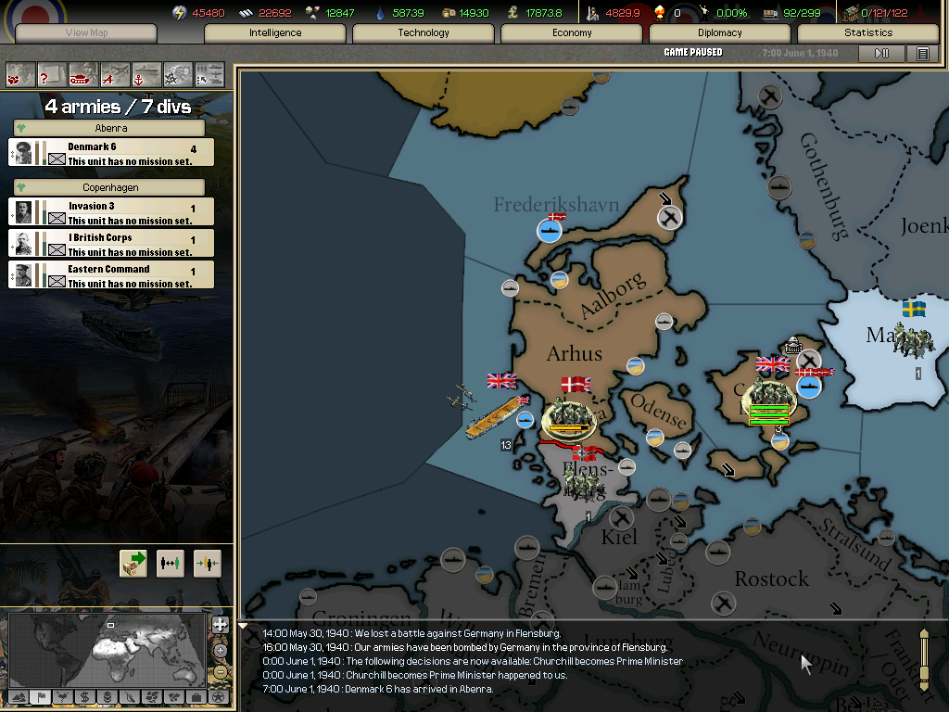Click the minimap pan cross-arrows icon
The image size is (949, 712).
(221, 625)
